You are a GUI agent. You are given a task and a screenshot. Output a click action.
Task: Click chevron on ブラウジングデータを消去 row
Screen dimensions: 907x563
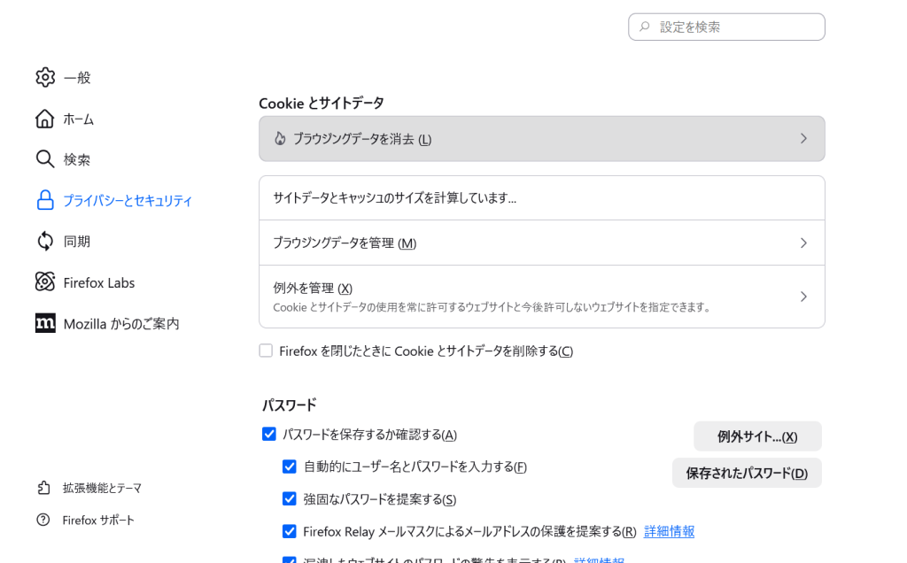[803, 139]
